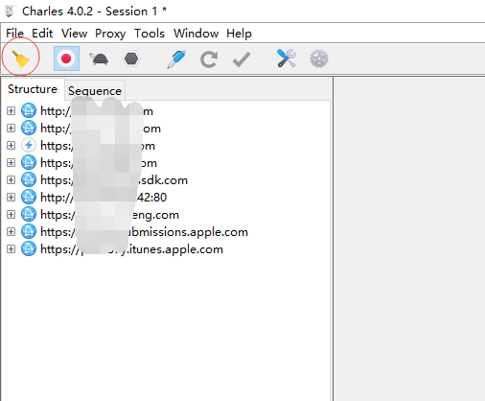Switch to the Structure tab

click(33, 89)
